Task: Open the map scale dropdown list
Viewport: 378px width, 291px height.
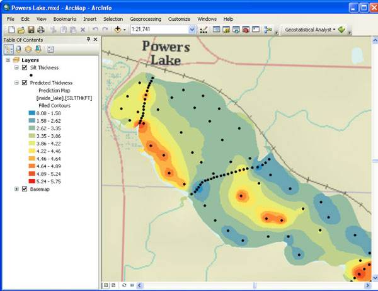Action: 192,30
